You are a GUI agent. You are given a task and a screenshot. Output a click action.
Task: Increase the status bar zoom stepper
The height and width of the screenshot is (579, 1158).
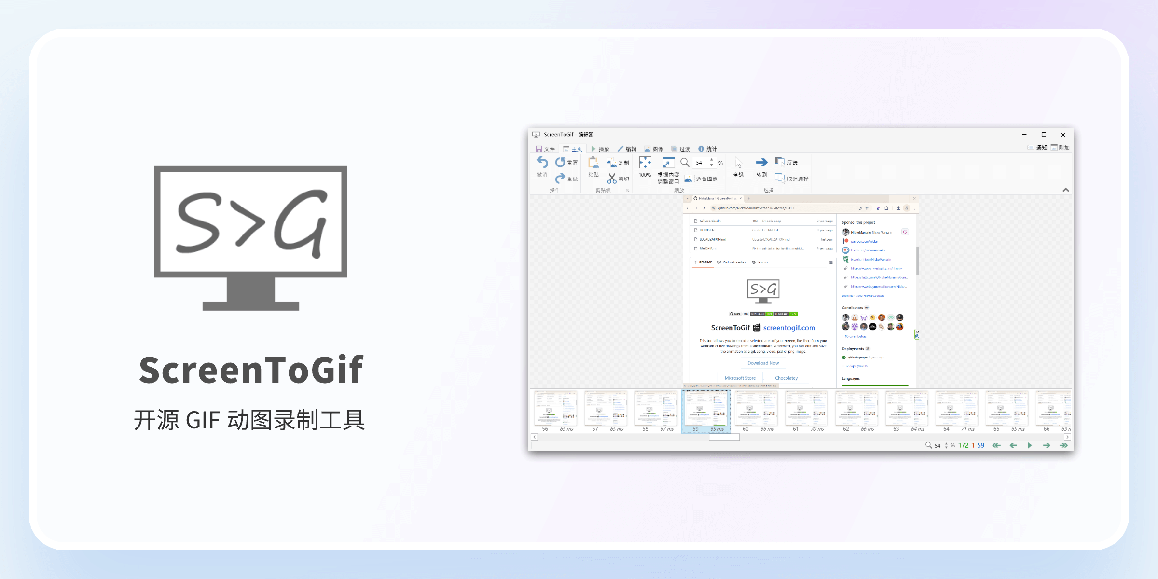coord(946,443)
